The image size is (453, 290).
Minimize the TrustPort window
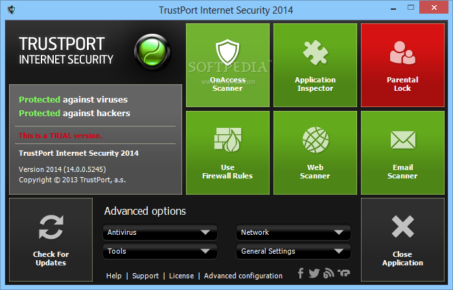(393, 8)
